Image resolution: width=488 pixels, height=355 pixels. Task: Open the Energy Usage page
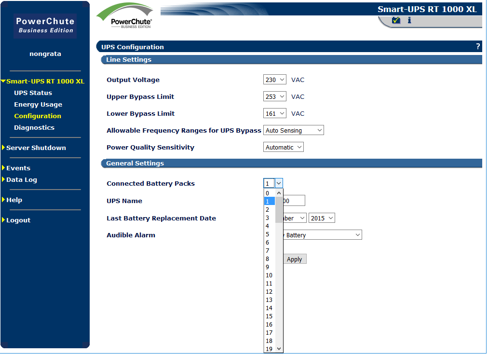coord(38,104)
